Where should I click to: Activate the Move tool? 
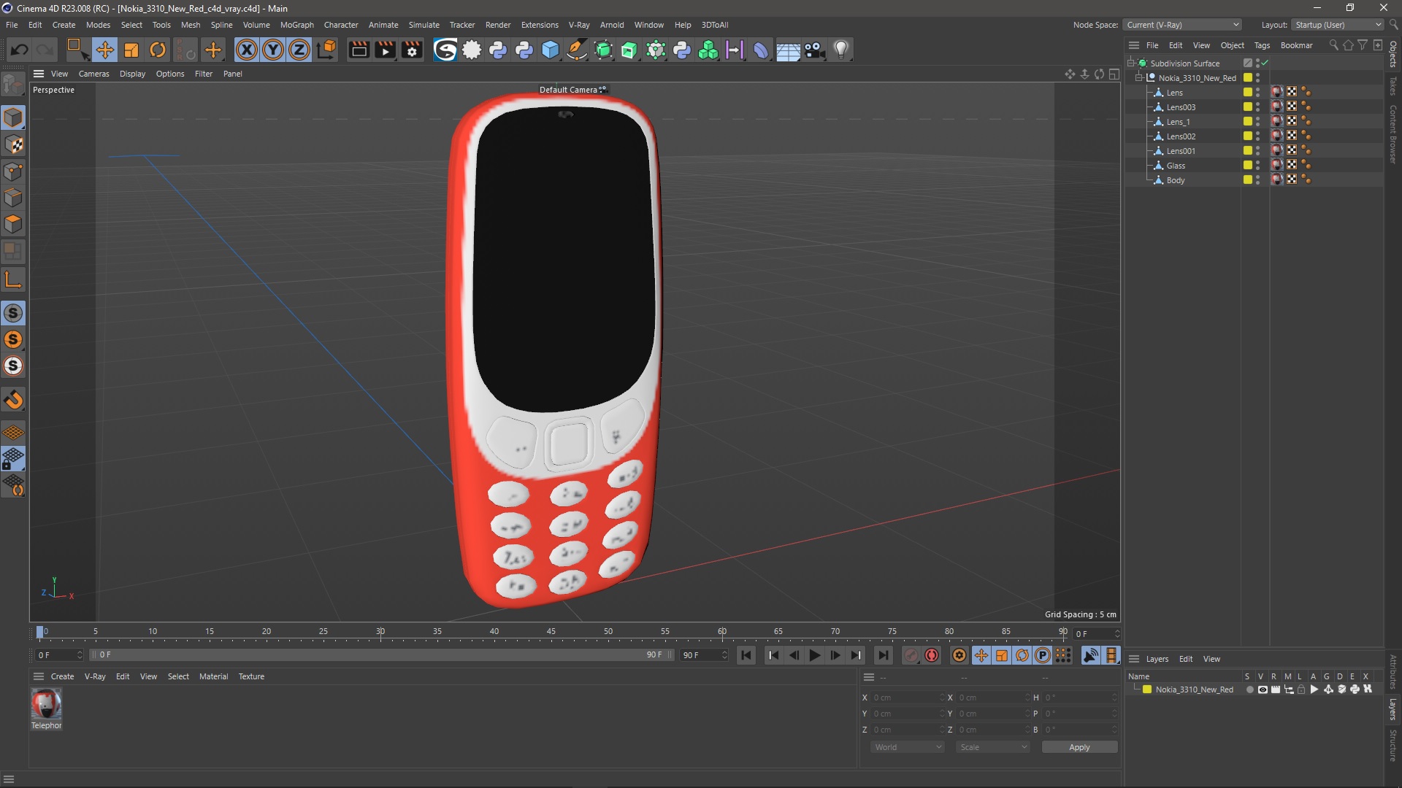click(105, 50)
